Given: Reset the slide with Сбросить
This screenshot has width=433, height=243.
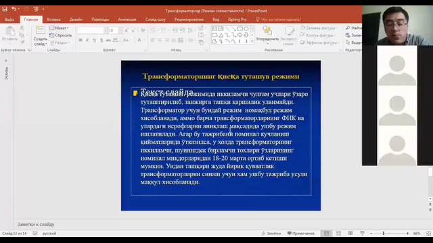Looking at the screenshot, I should coord(60,35).
